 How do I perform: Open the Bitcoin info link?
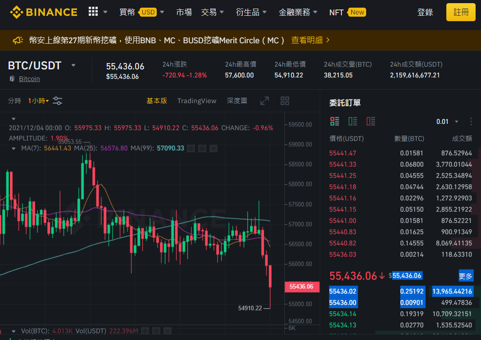point(29,78)
